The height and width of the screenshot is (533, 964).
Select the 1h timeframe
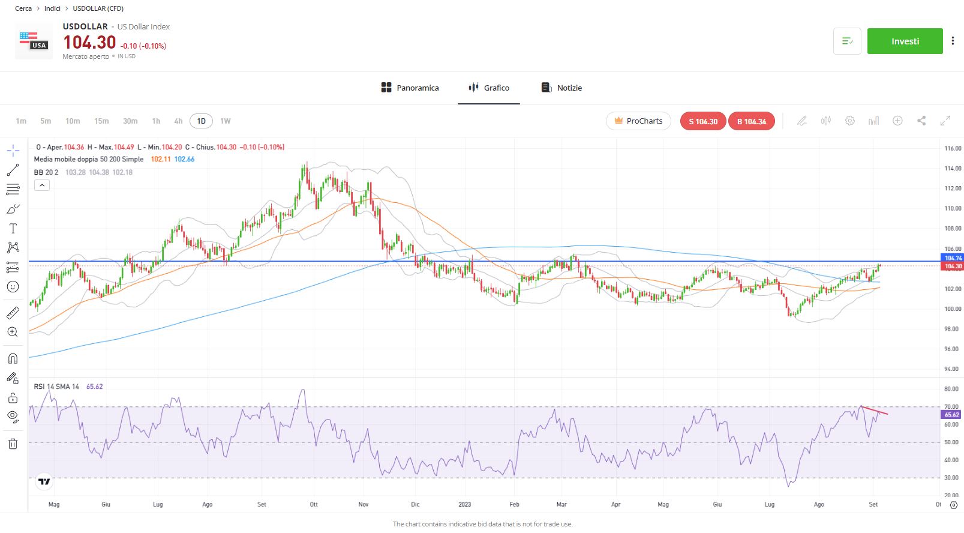click(x=156, y=121)
